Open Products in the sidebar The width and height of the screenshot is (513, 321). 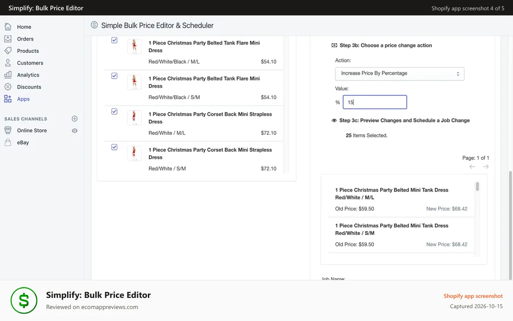(x=28, y=51)
